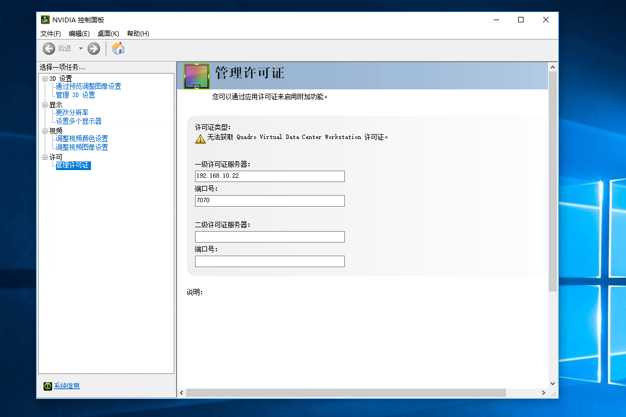The width and height of the screenshot is (626, 417).
Task: Click the yellow warning triangle icon
Action: 200,138
